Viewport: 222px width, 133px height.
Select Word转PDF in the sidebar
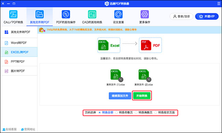(19, 43)
